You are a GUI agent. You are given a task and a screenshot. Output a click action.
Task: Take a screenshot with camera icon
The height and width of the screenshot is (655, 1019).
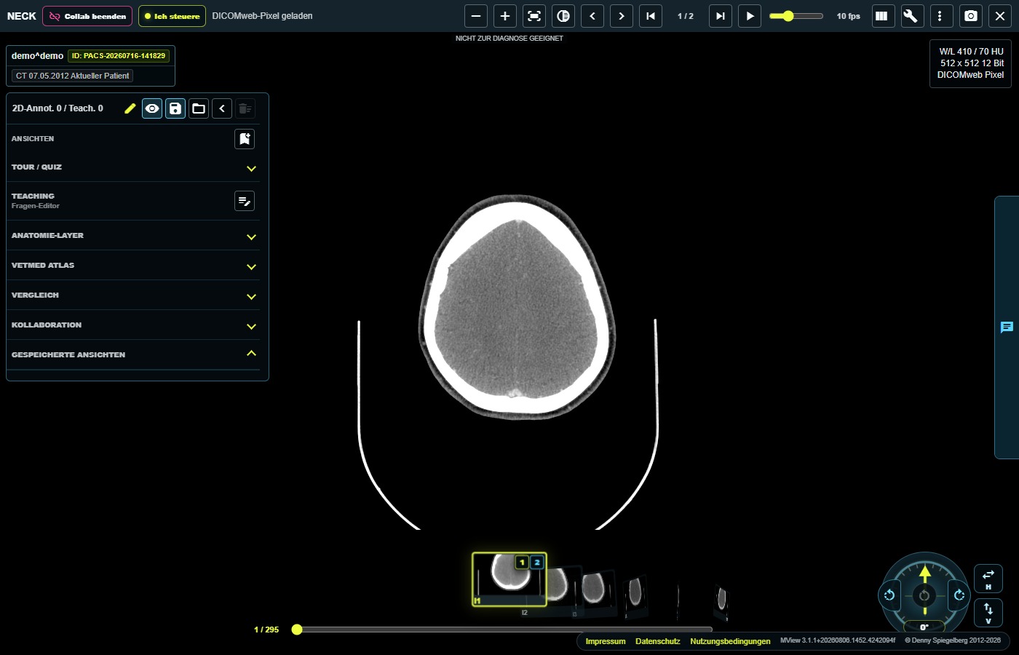[971, 16]
